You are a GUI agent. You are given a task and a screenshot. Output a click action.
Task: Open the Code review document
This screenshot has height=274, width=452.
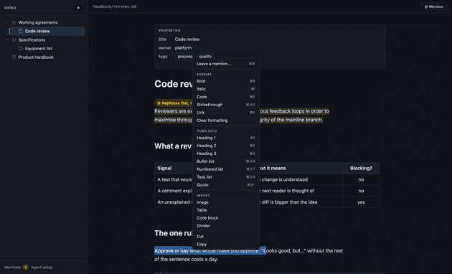[x=47, y=31]
